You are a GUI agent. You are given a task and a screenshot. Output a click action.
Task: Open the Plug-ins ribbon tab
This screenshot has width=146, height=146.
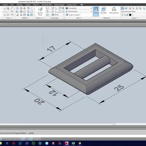tap(36, 5)
